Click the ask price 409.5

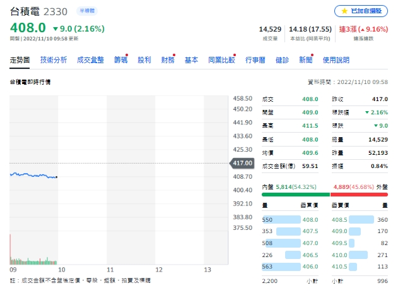click(x=339, y=243)
